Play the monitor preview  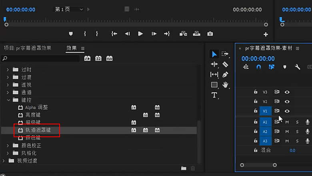click(x=140, y=34)
